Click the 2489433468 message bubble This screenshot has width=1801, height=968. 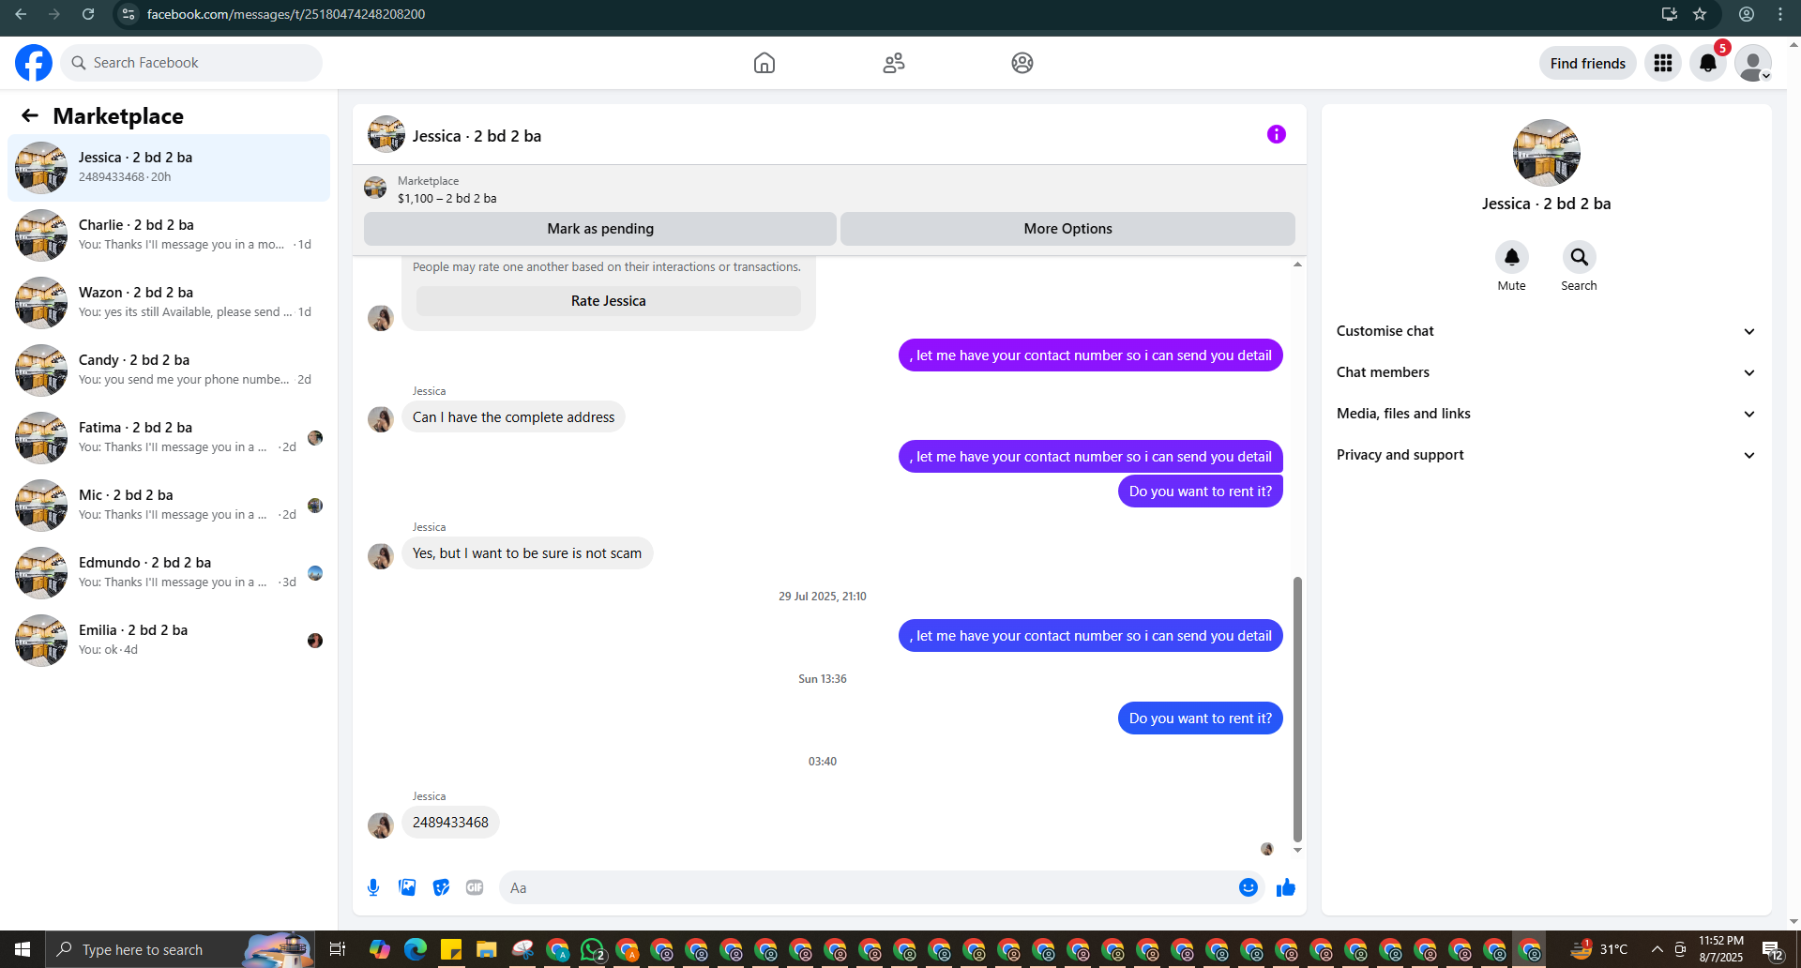tap(450, 823)
